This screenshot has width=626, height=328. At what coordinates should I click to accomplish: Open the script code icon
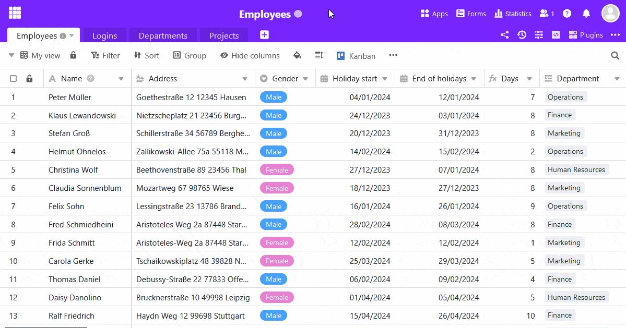tap(556, 35)
